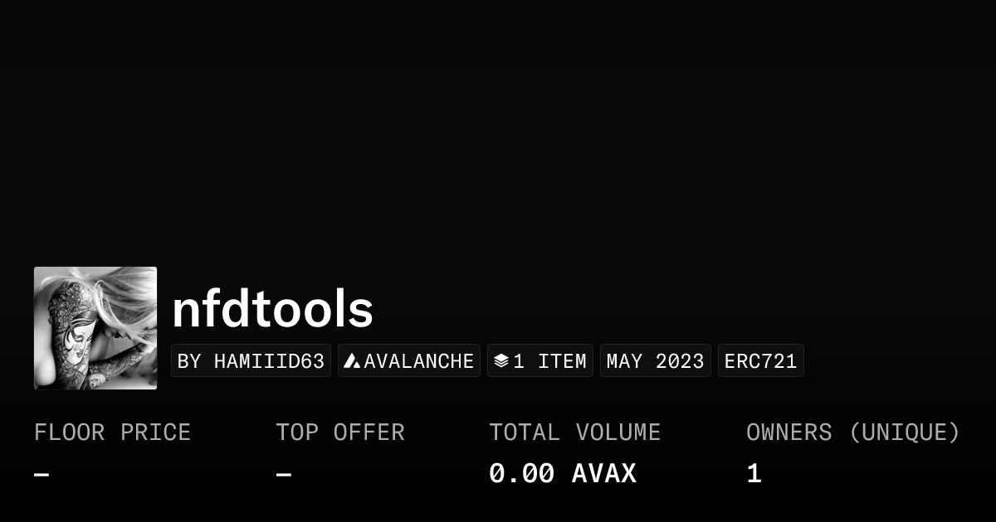
Task: Click the dash value under FLOOR PRICE
Action: pyautogui.click(x=41, y=475)
